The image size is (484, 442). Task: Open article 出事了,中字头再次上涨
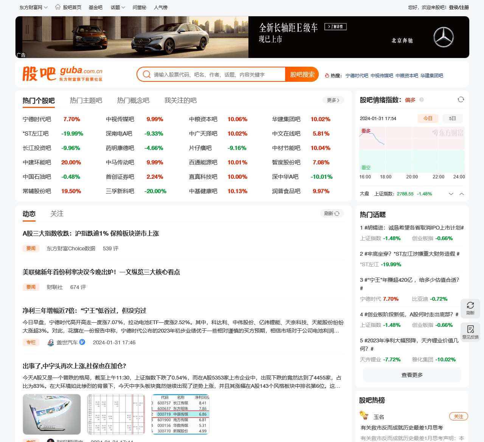click(x=74, y=366)
